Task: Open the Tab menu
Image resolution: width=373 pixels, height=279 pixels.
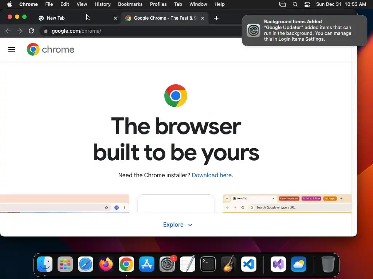Action: pyautogui.click(x=178, y=4)
